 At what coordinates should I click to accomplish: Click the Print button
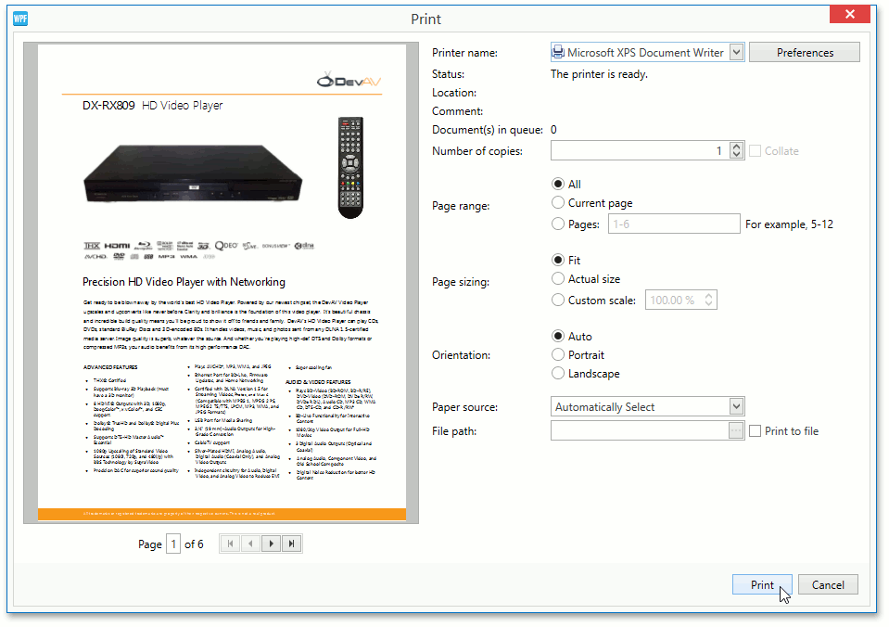[762, 584]
